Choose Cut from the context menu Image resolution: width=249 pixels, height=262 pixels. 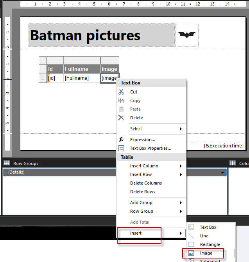pyautogui.click(x=152, y=92)
